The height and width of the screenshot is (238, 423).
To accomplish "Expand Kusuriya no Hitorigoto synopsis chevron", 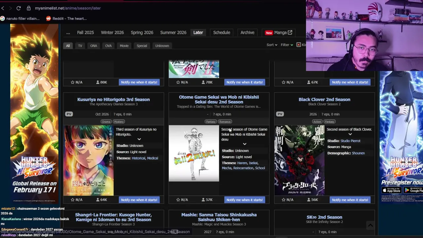I will 139,139.
